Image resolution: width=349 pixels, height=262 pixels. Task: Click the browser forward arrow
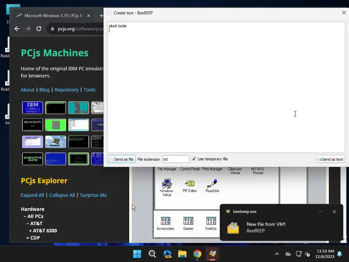[28, 29]
